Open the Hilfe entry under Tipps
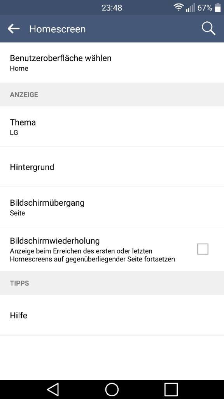224x399 pixels. tap(112, 315)
